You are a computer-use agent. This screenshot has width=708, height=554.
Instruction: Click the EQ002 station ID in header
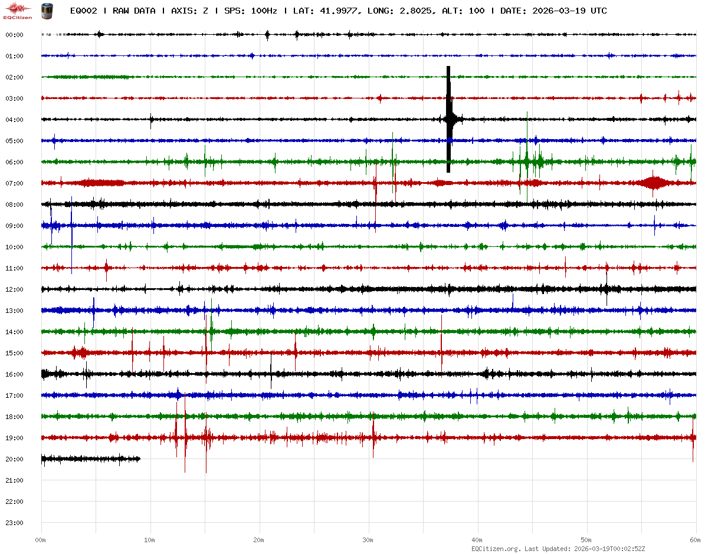coord(84,11)
